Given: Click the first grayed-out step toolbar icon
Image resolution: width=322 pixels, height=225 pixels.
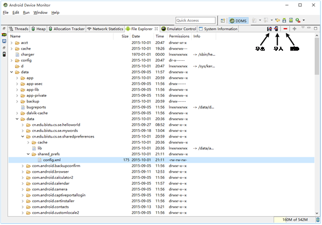Looking at the screenshot, I should (254, 20).
